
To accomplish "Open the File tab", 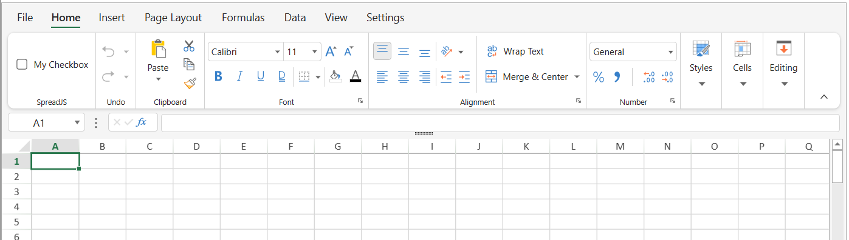I will [25, 18].
